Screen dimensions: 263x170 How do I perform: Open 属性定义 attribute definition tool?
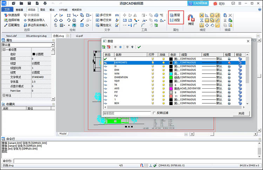click(103, 25)
